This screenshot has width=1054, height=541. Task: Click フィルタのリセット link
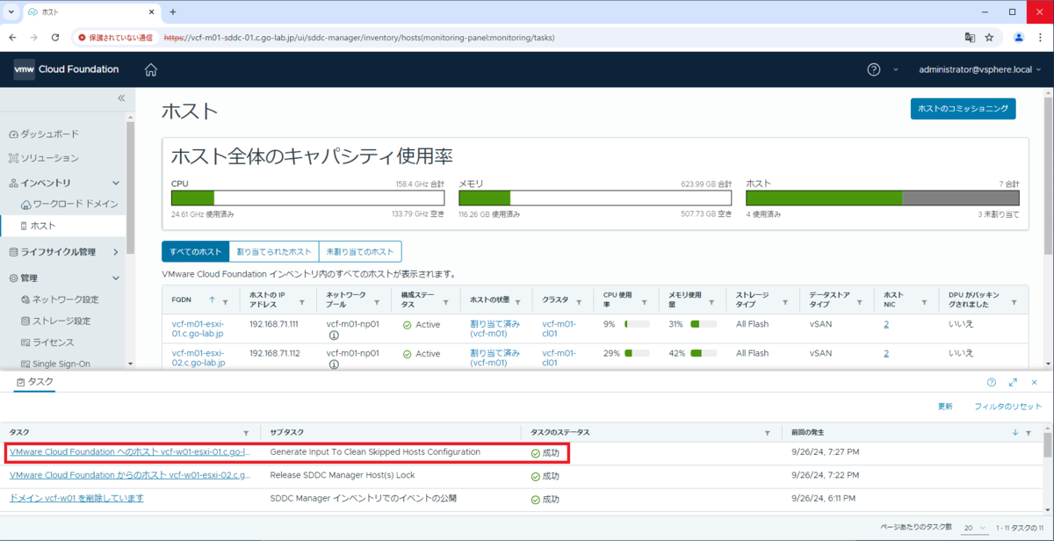coord(1007,407)
